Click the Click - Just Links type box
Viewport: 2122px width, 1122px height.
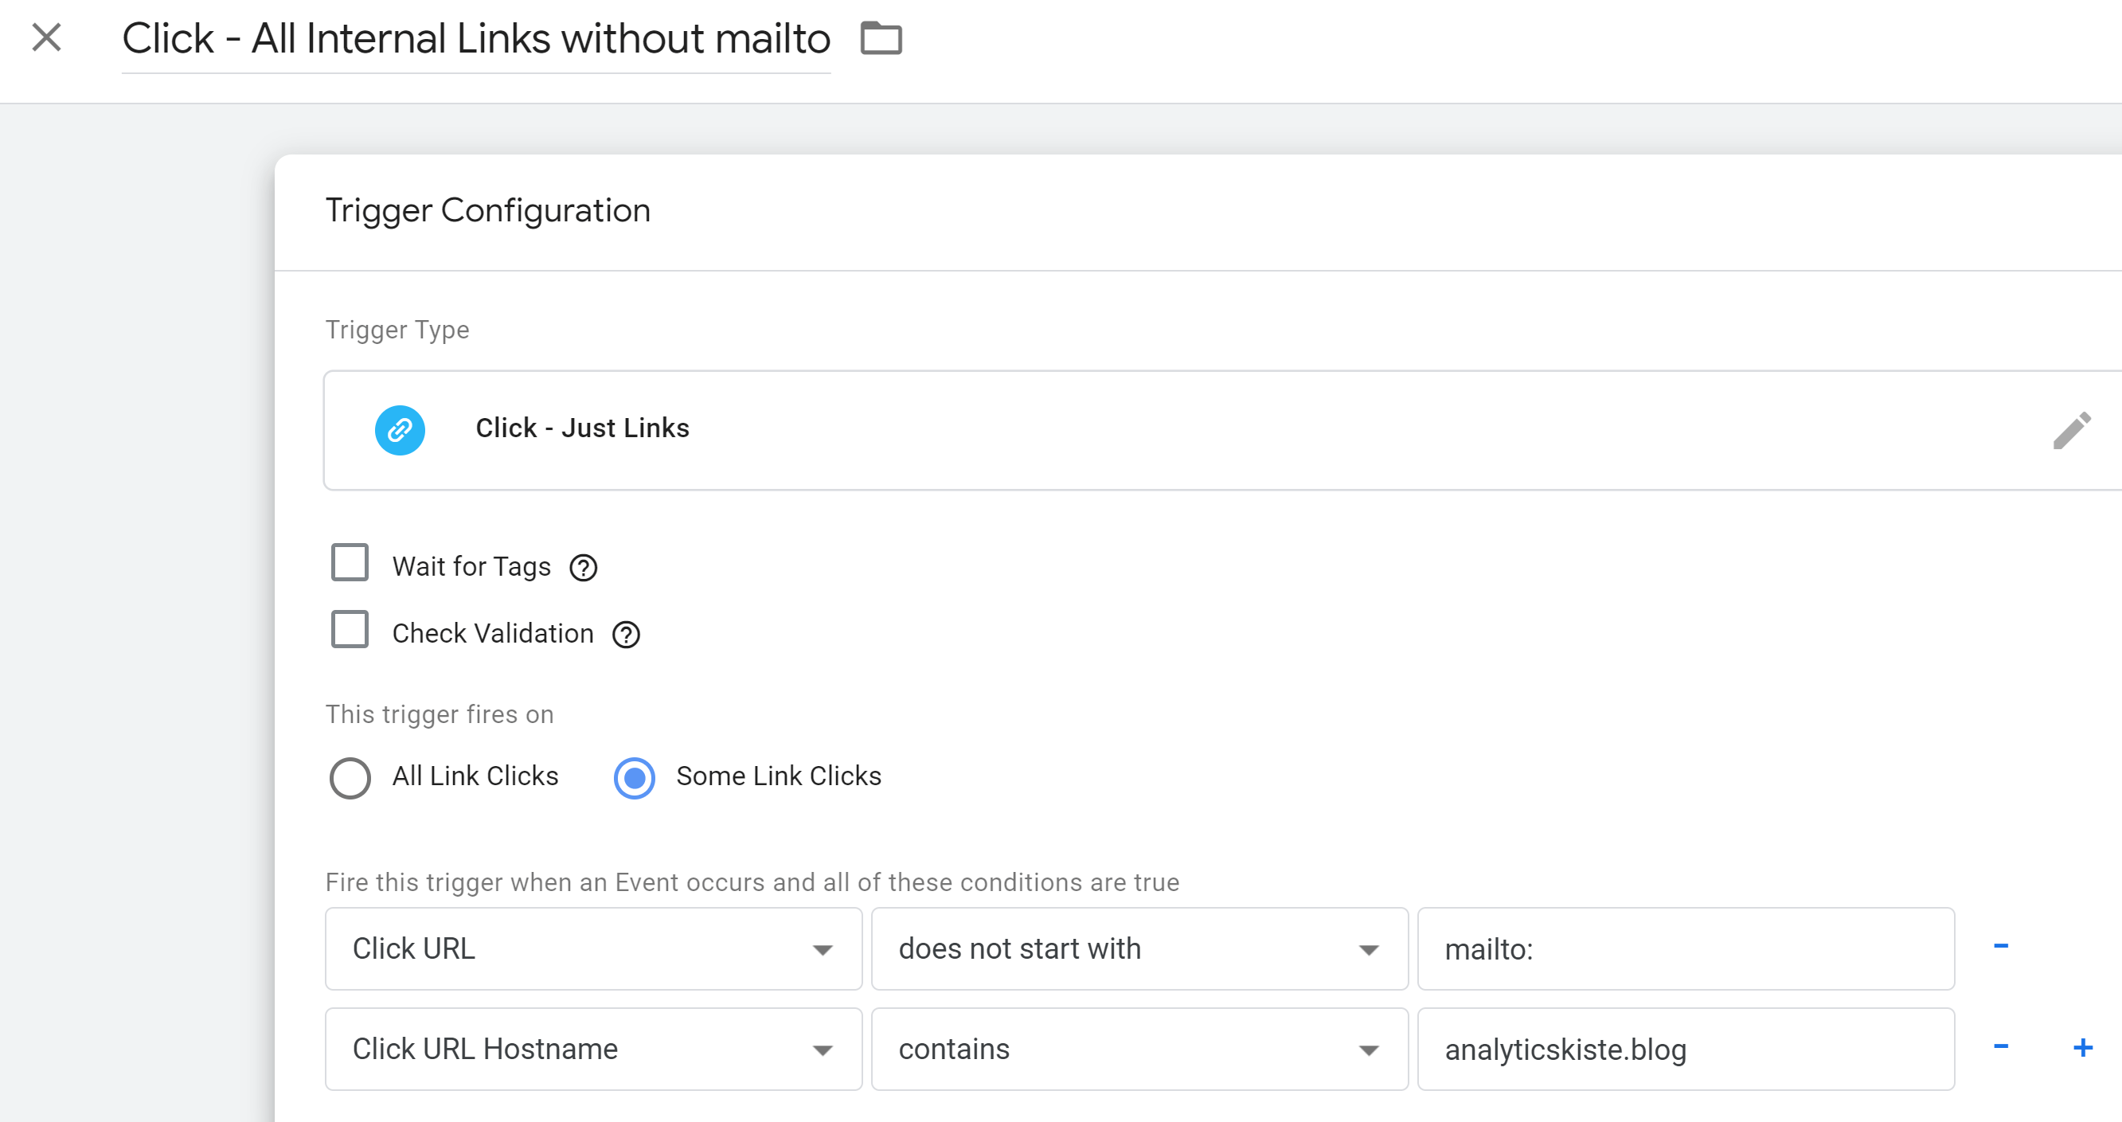click(1153, 430)
